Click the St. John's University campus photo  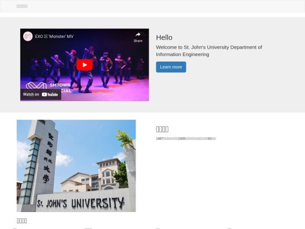click(x=76, y=166)
